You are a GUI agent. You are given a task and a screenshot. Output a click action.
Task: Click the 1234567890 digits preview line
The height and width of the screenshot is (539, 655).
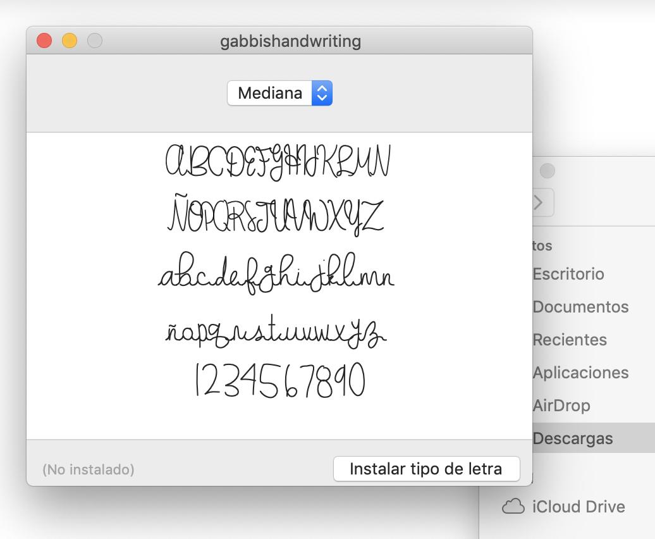[x=279, y=380]
